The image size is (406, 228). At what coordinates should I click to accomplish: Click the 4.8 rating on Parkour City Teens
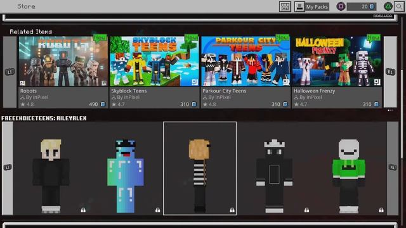209,104
